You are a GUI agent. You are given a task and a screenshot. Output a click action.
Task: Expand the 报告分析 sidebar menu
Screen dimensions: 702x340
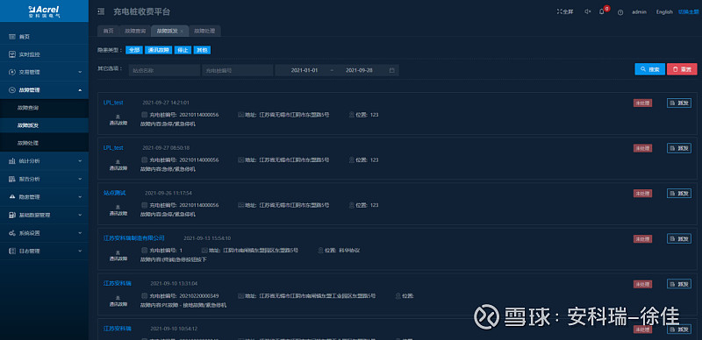80,179
